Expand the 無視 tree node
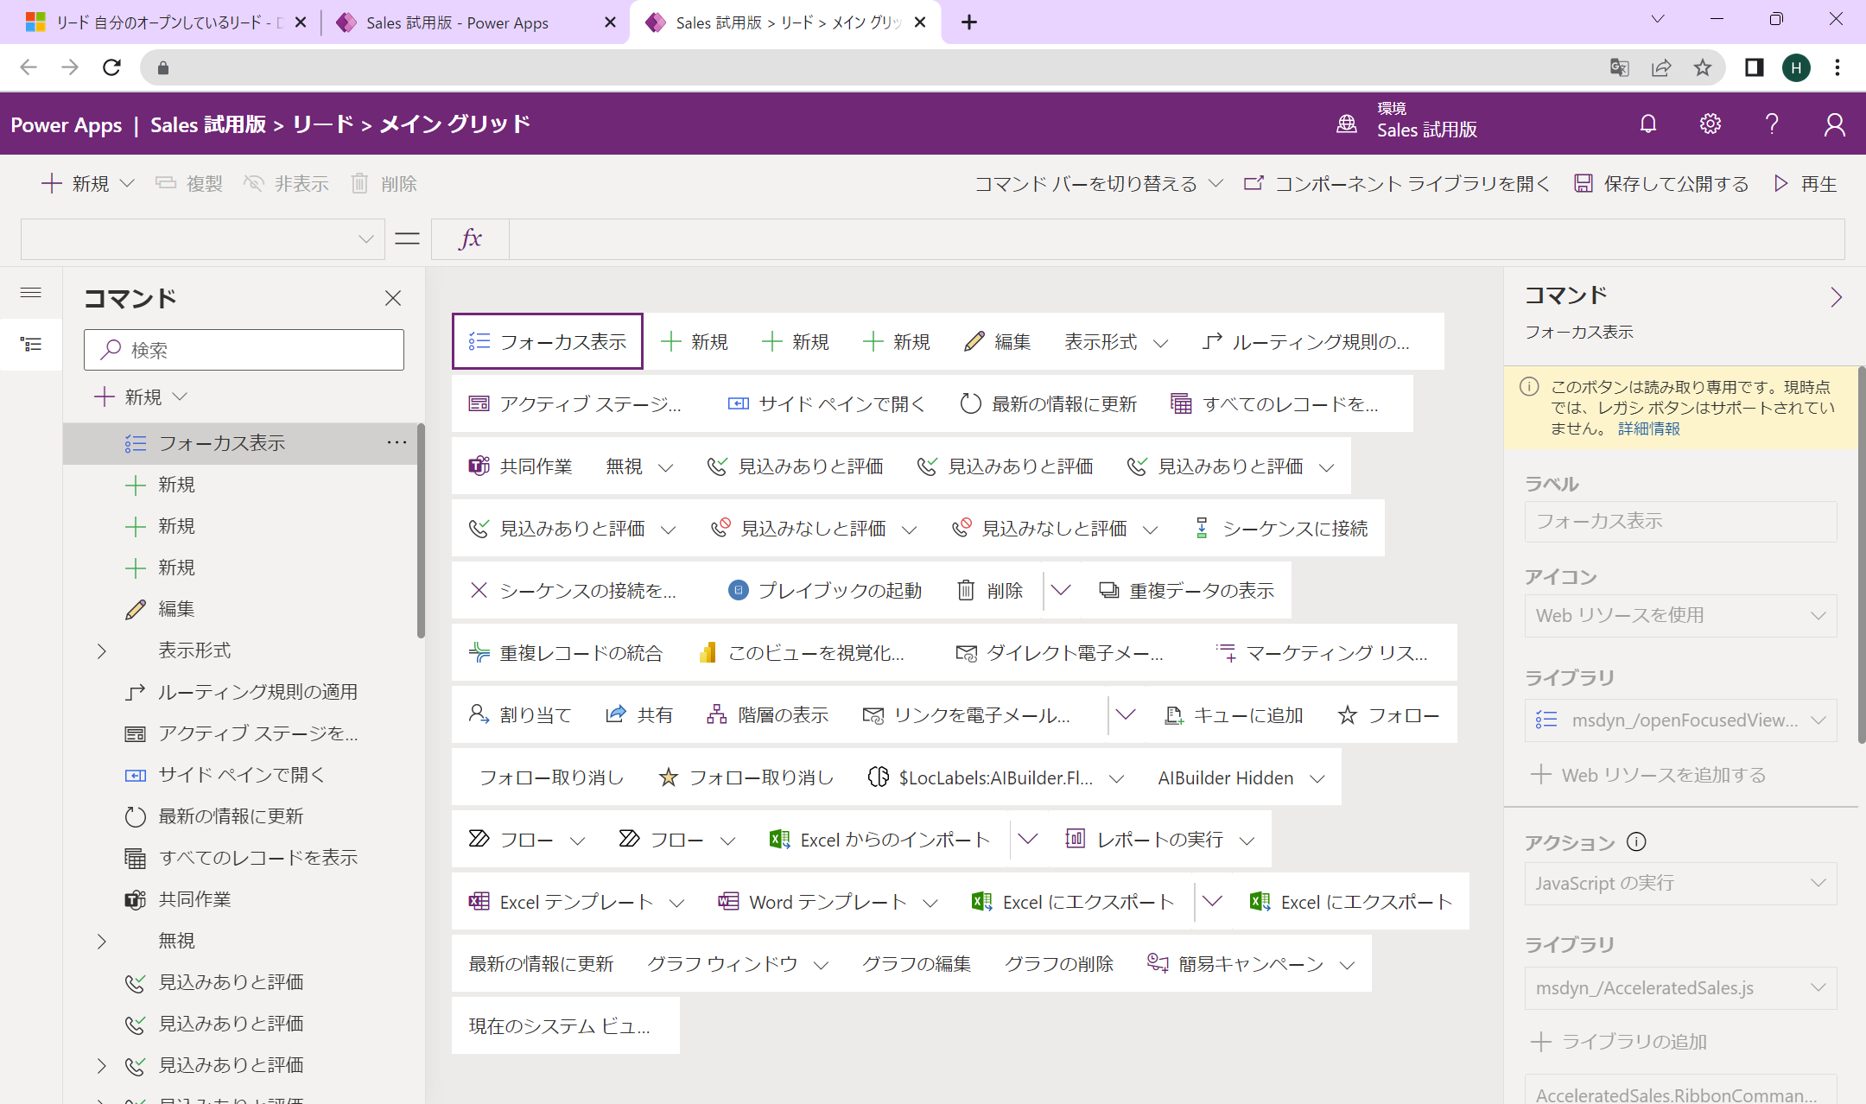This screenshot has width=1866, height=1104. (x=102, y=941)
